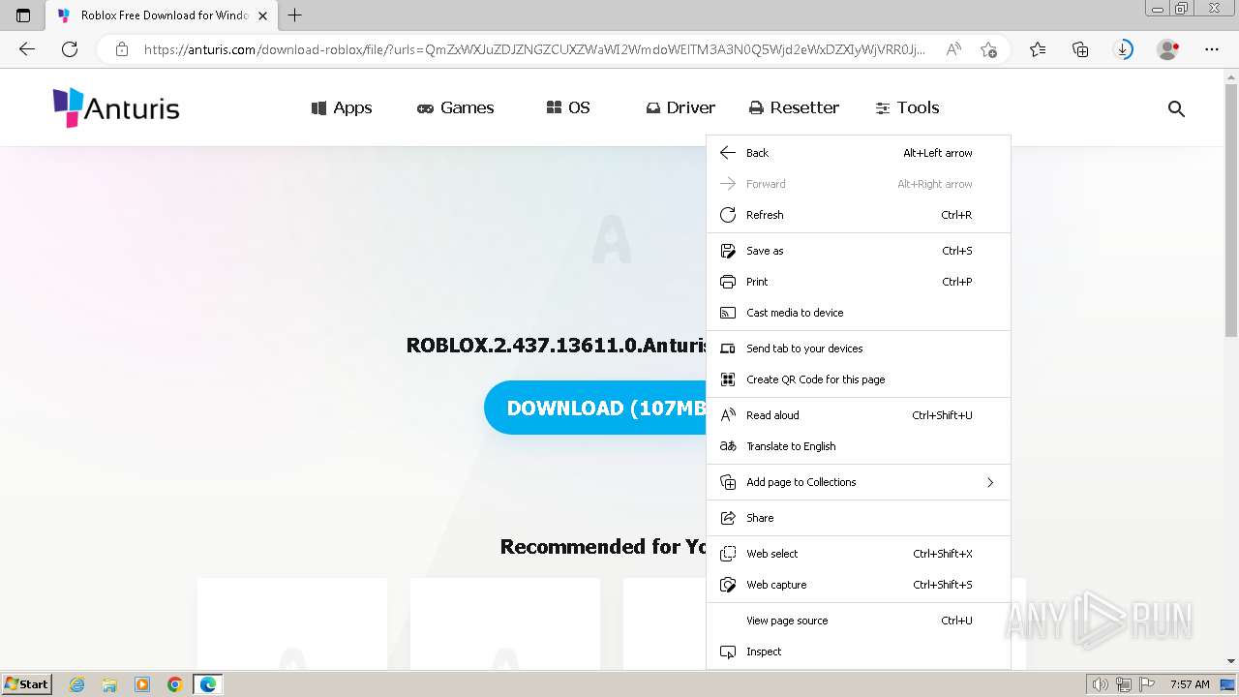Image resolution: width=1239 pixels, height=697 pixels.
Task: Open the site search magnifier icon
Action: pyautogui.click(x=1176, y=108)
